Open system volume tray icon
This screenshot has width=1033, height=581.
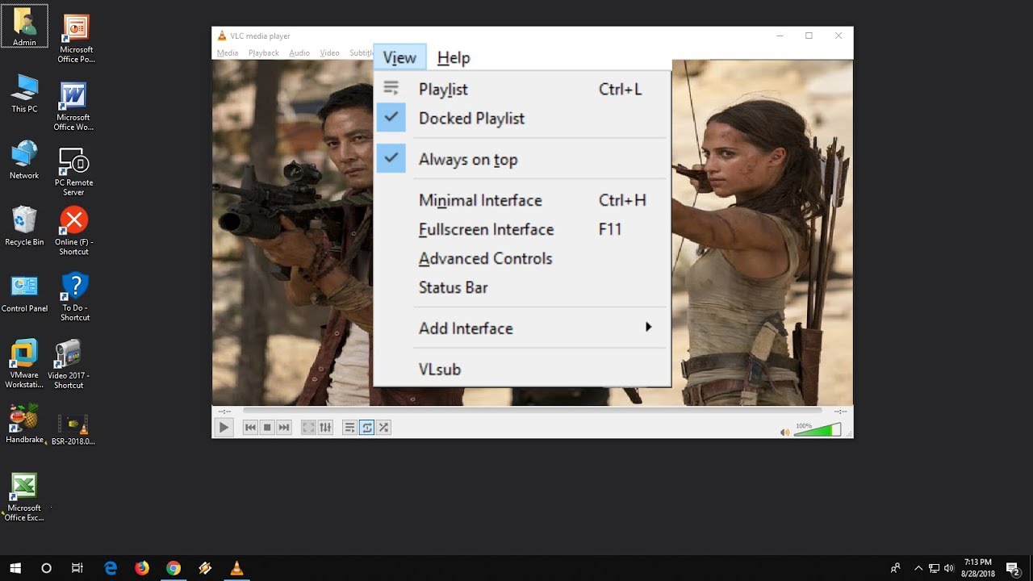[948, 568]
